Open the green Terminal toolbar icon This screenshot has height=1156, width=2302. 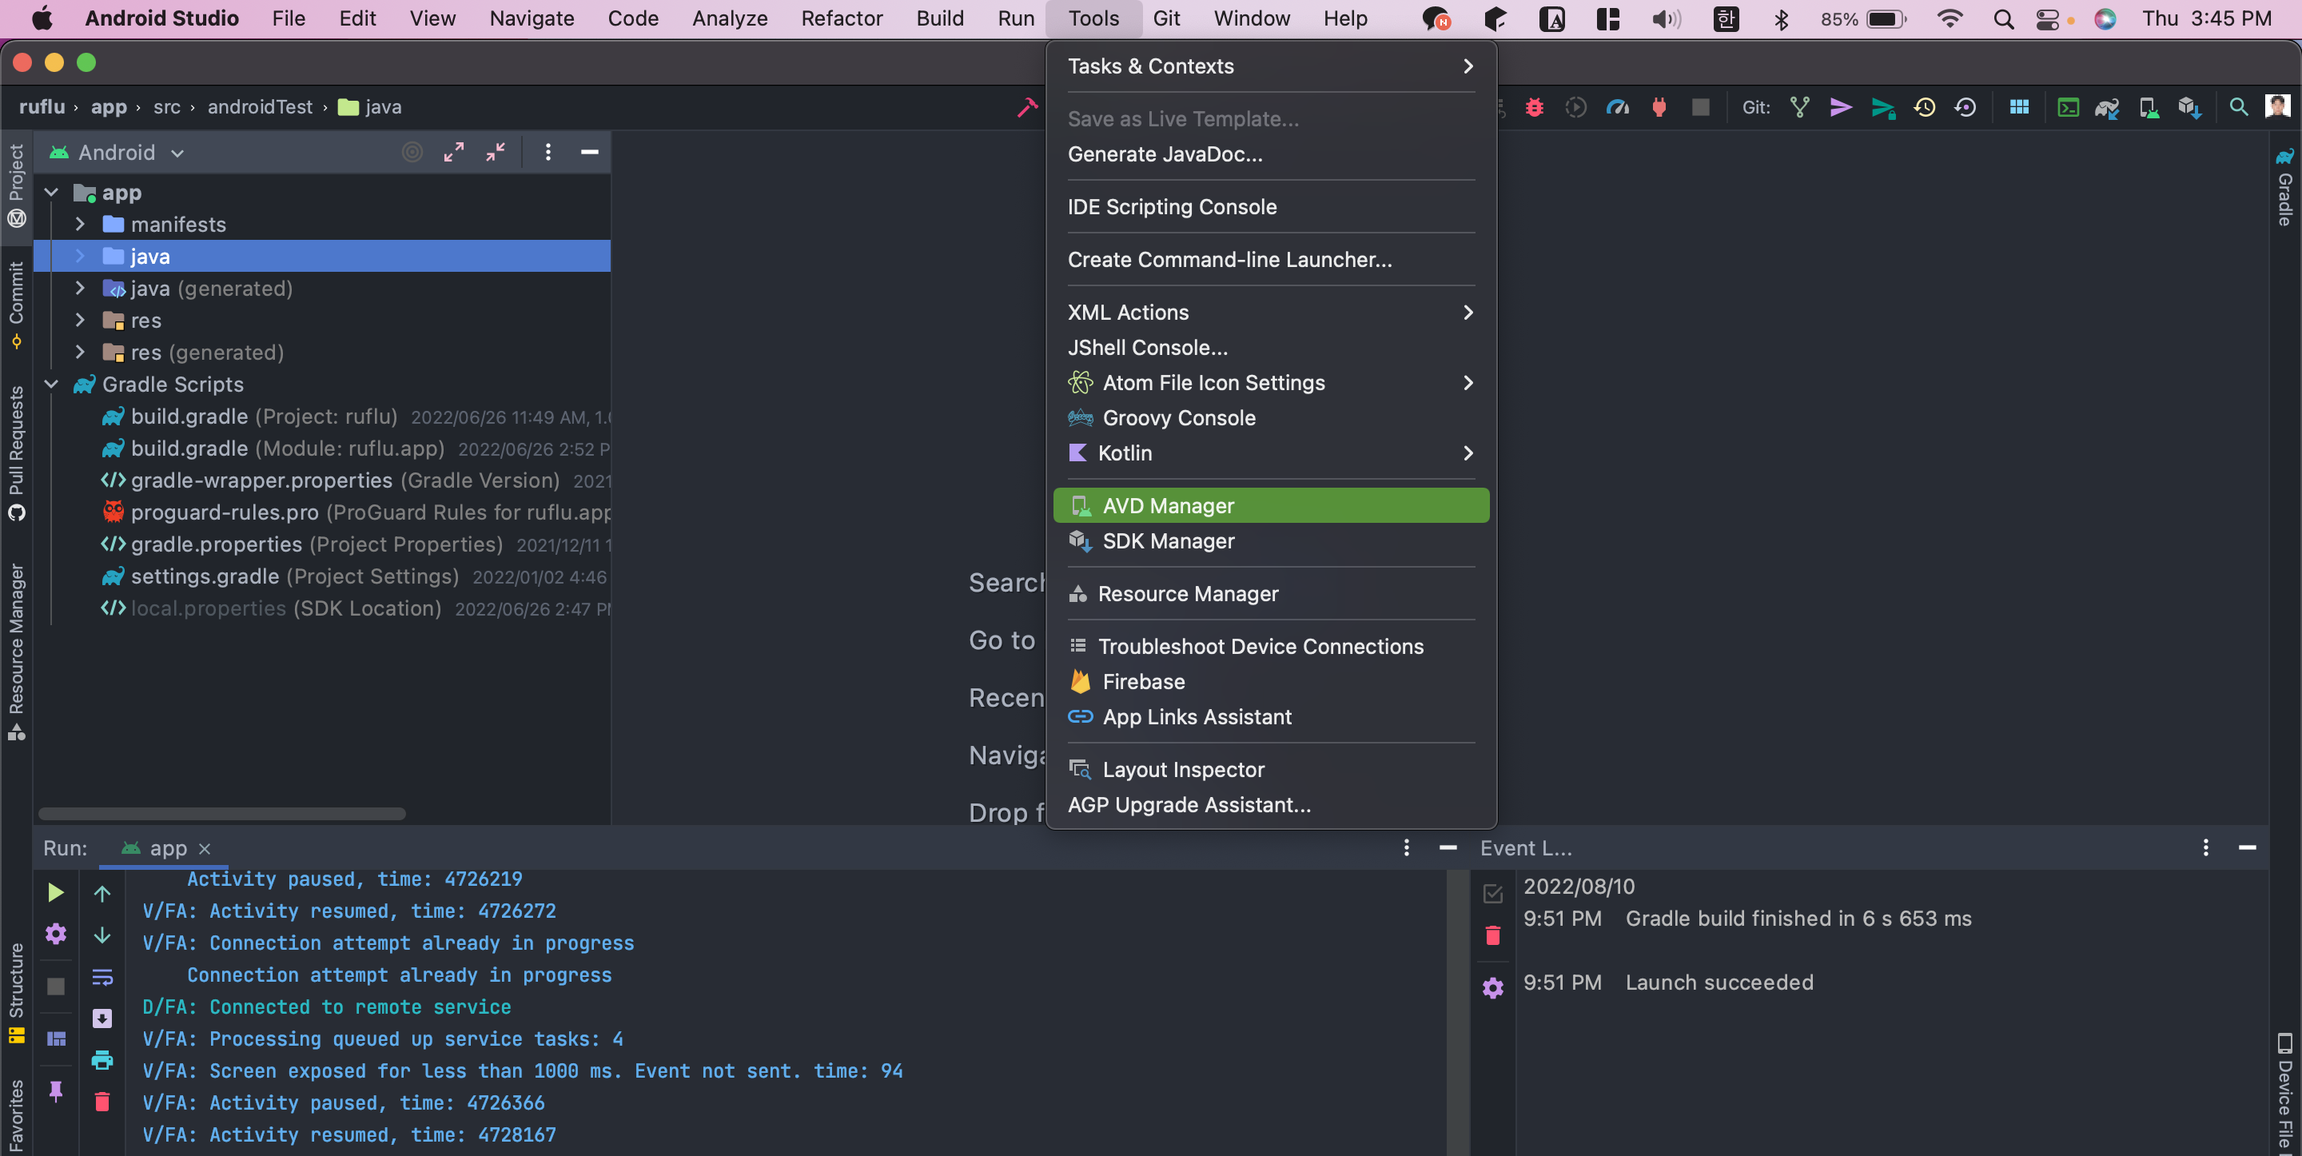2067,107
